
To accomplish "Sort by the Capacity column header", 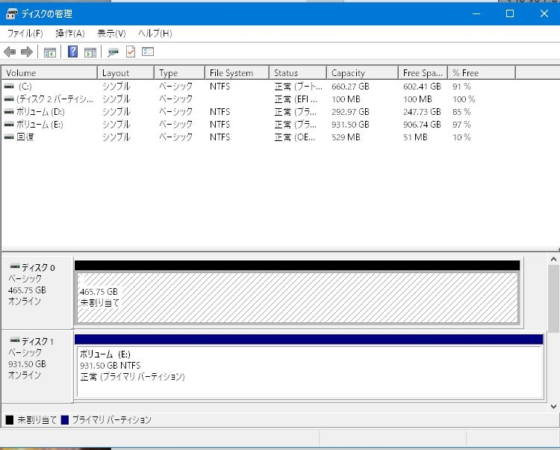I will pos(362,73).
